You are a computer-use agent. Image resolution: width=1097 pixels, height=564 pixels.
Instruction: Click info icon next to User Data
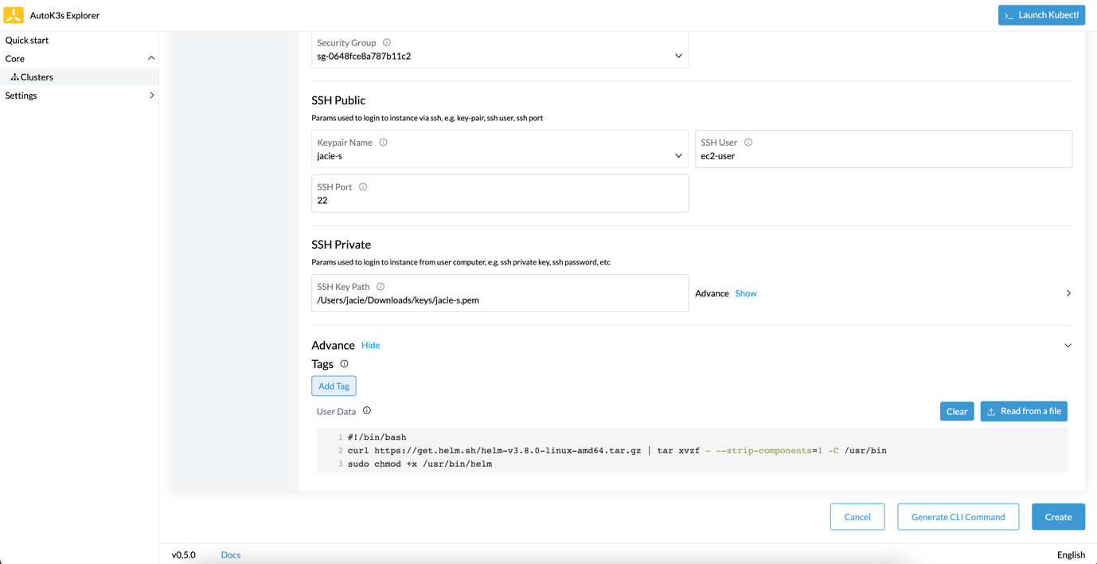(x=367, y=410)
